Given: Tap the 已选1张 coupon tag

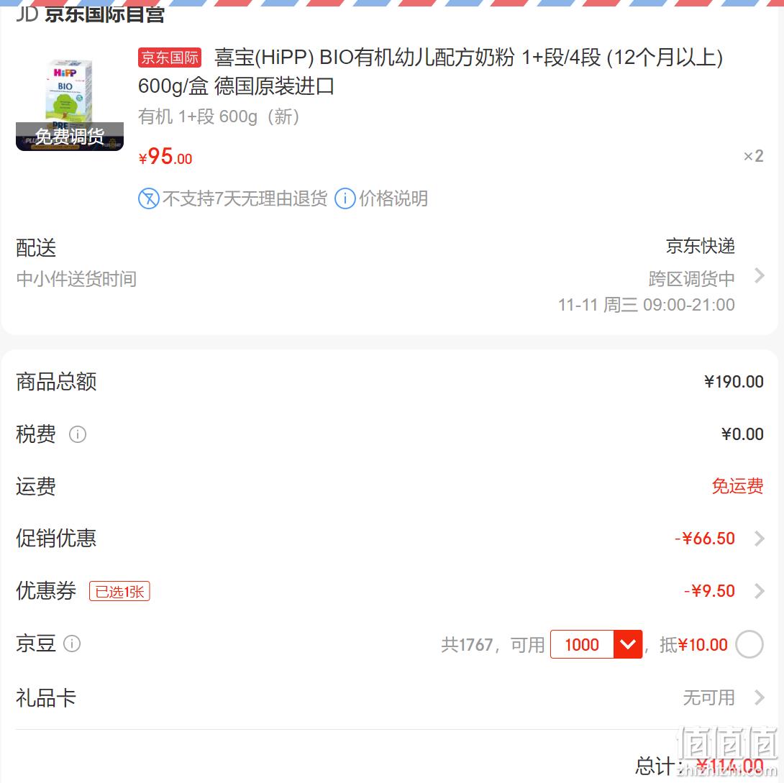Looking at the screenshot, I should [119, 592].
